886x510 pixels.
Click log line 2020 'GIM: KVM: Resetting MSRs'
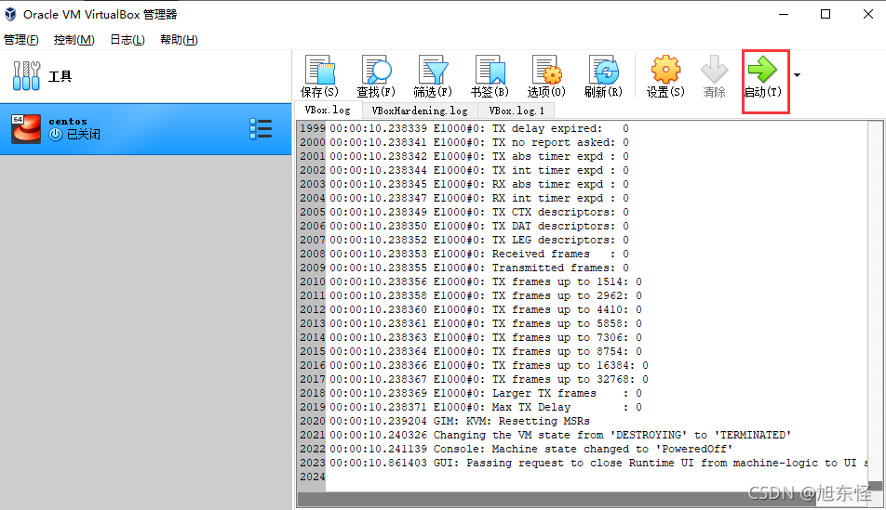[511, 421]
